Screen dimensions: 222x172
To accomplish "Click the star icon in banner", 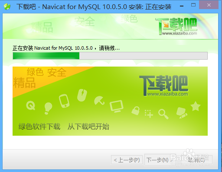I will pyautogui.click(x=196, y=106).
